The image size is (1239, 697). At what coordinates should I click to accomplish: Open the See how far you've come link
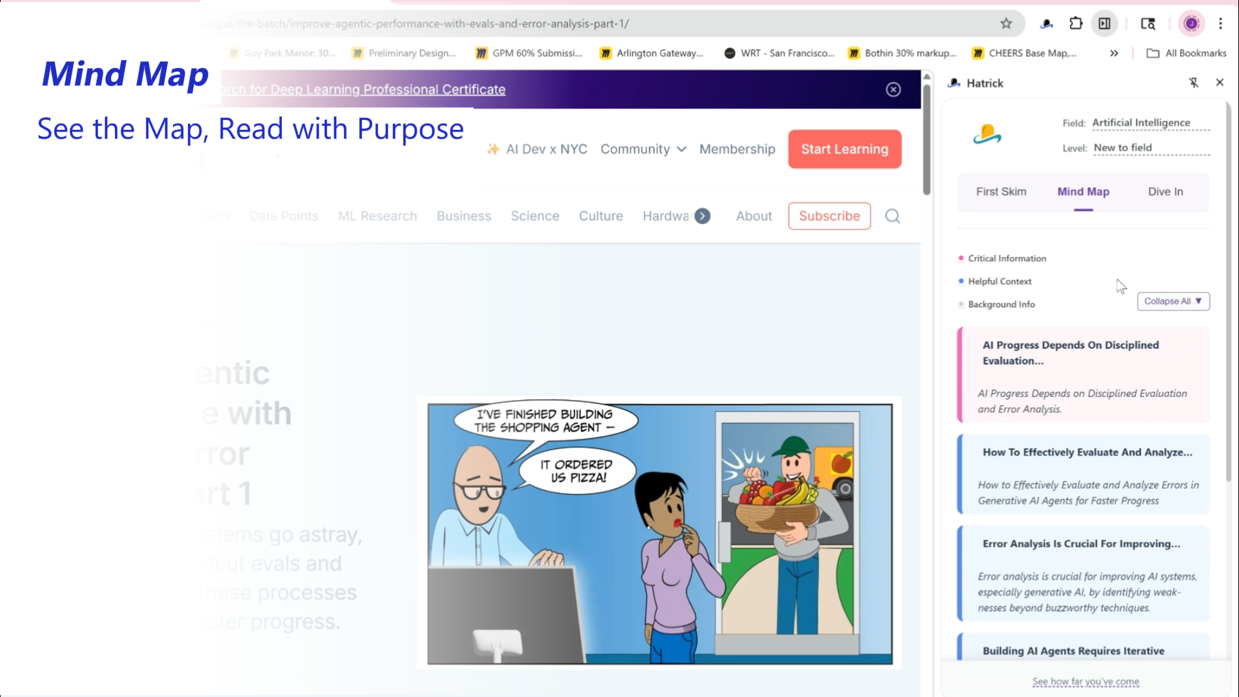[1085, 682]
